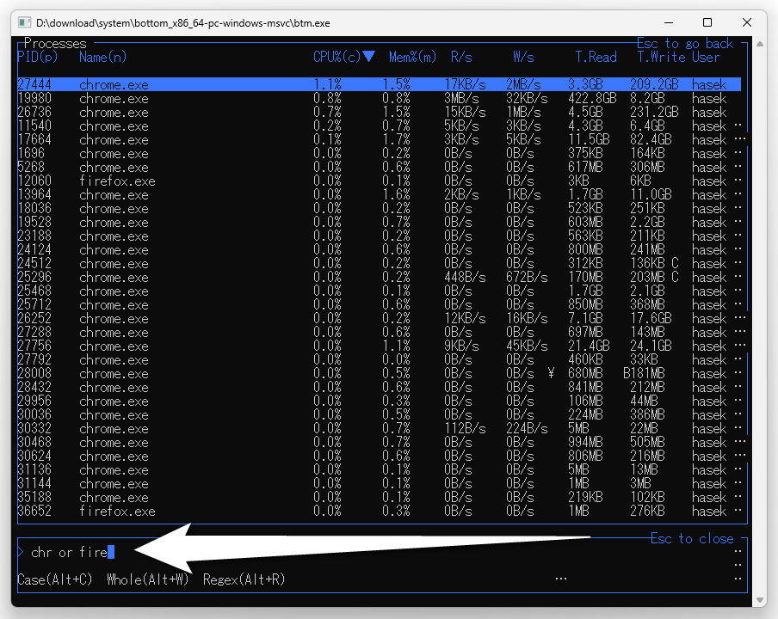
Task: Select process row with PID 26736
Action: point(379,112)
